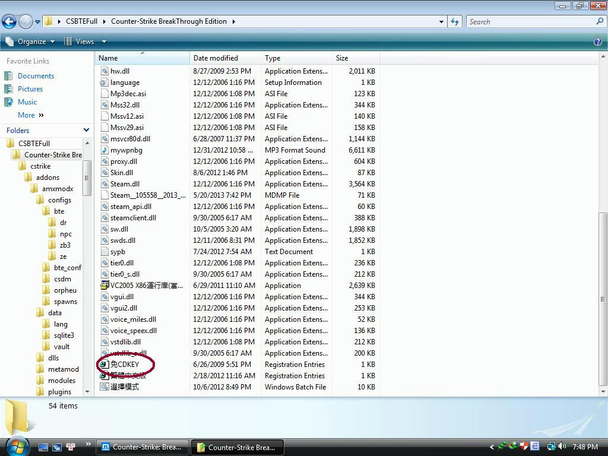This screenshot has height=456, width=608.
Task: Select the steamclient.dll file name
Action: [x=134, y=218]
